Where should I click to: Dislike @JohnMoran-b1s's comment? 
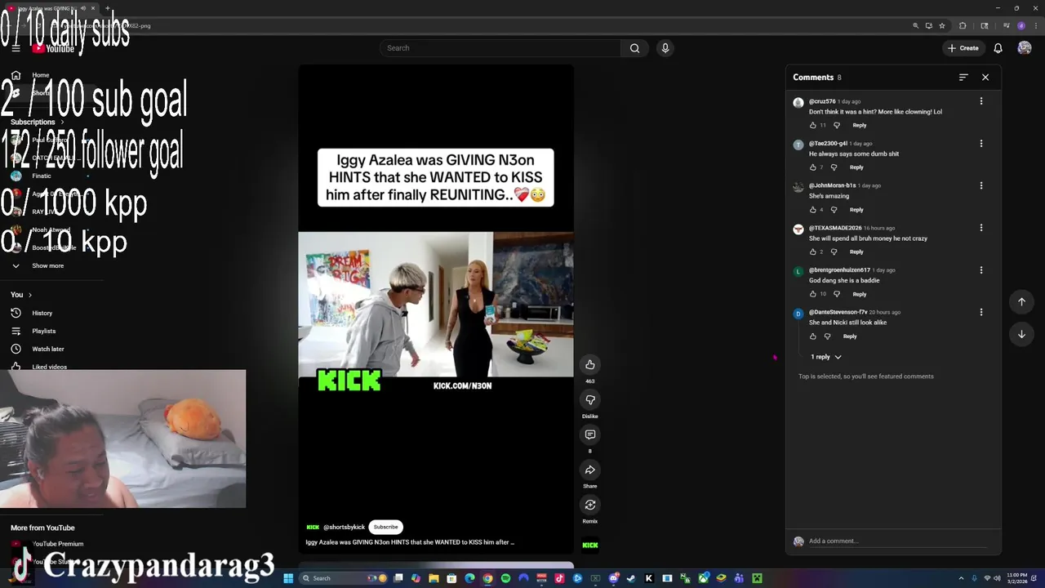(x=834, y=210)
